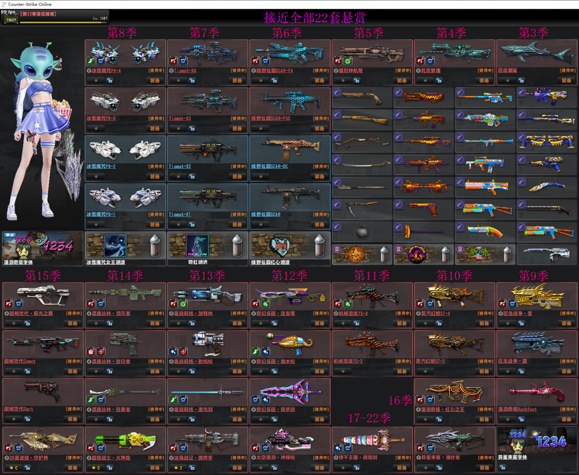The height and width of the screenshot is (475, 579).
Task: Click 装备 button for 绿野仙踪SCAR
Action: [320, 224]
